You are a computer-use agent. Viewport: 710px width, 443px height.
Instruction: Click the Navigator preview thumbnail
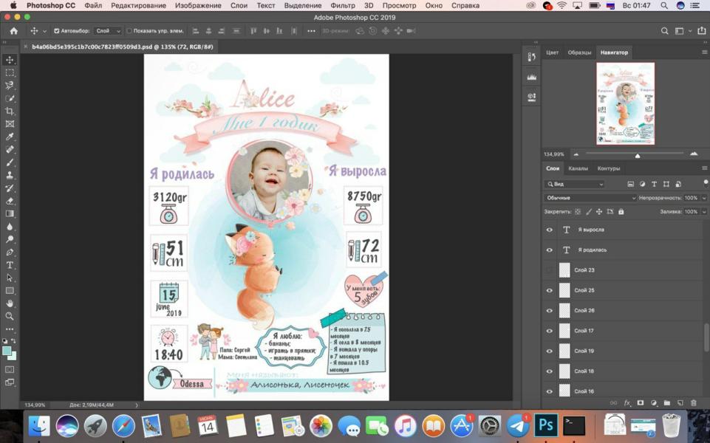pyautogui.click(x=625, y=103)
